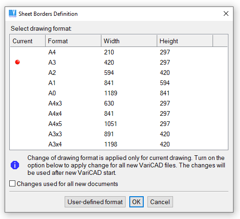Confirm selection with the OK button
The width and height of the screenshot is (240, 219).
tap(136, 202)
